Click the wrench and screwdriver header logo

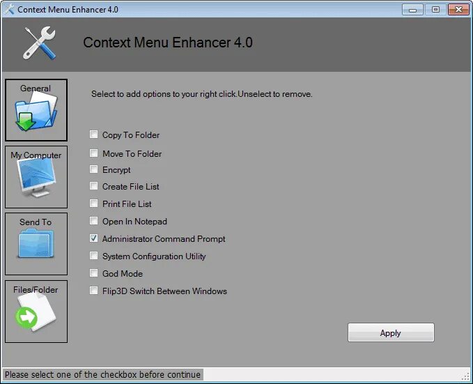point(40,43)
